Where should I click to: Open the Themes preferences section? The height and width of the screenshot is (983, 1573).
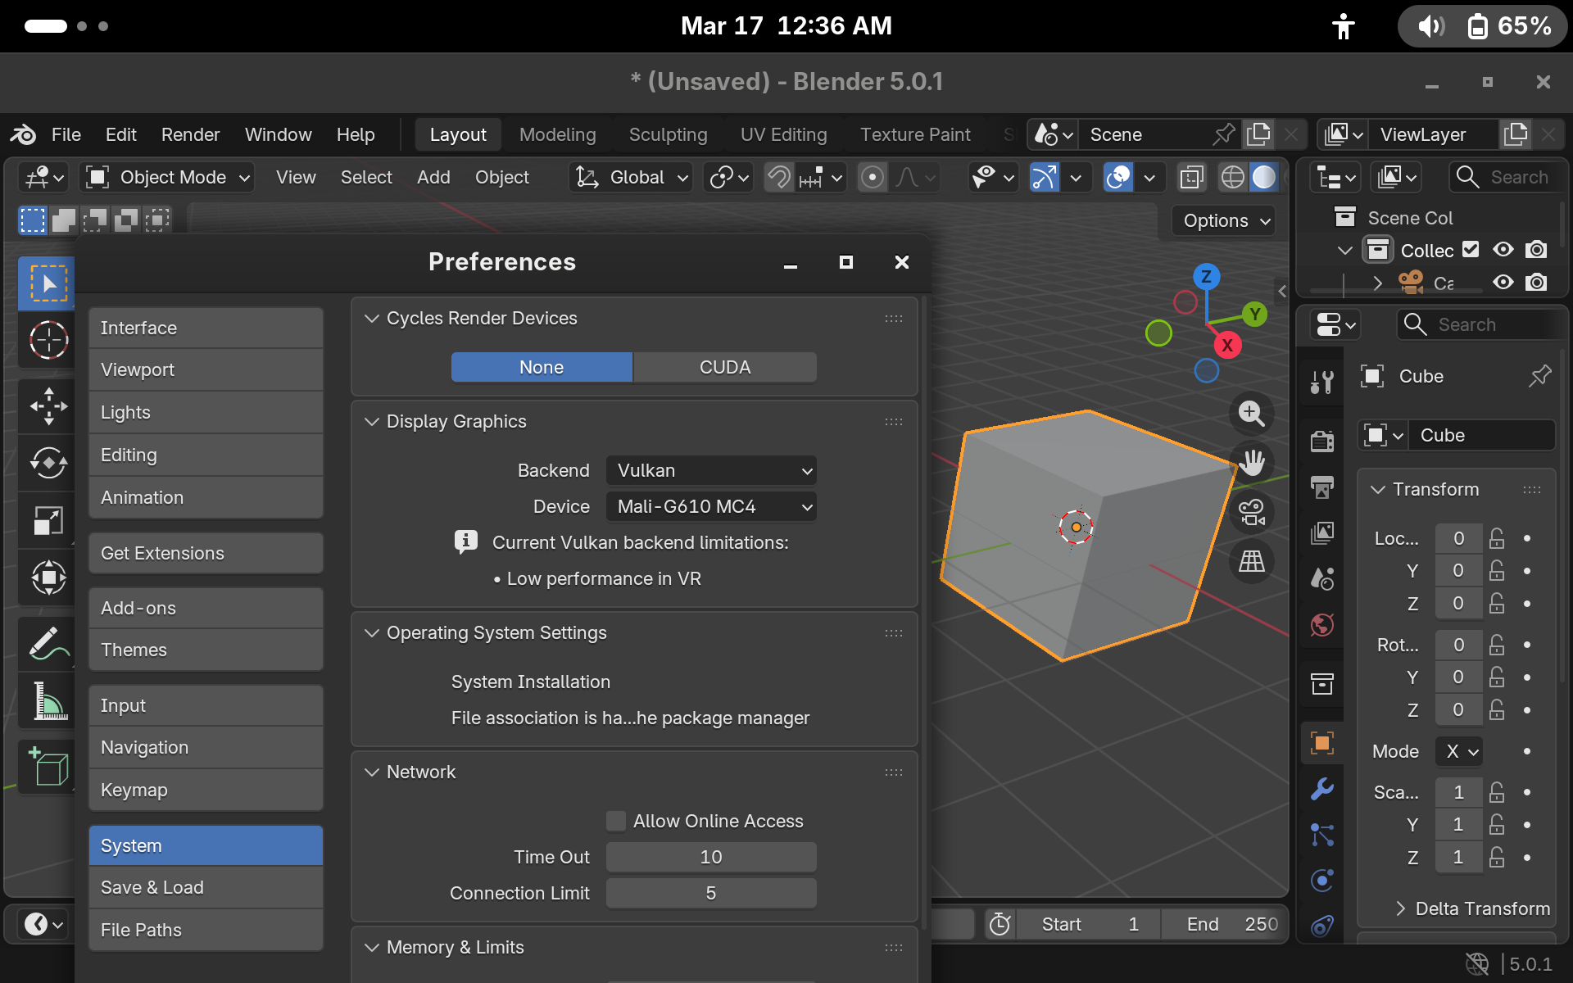[206, 650]
